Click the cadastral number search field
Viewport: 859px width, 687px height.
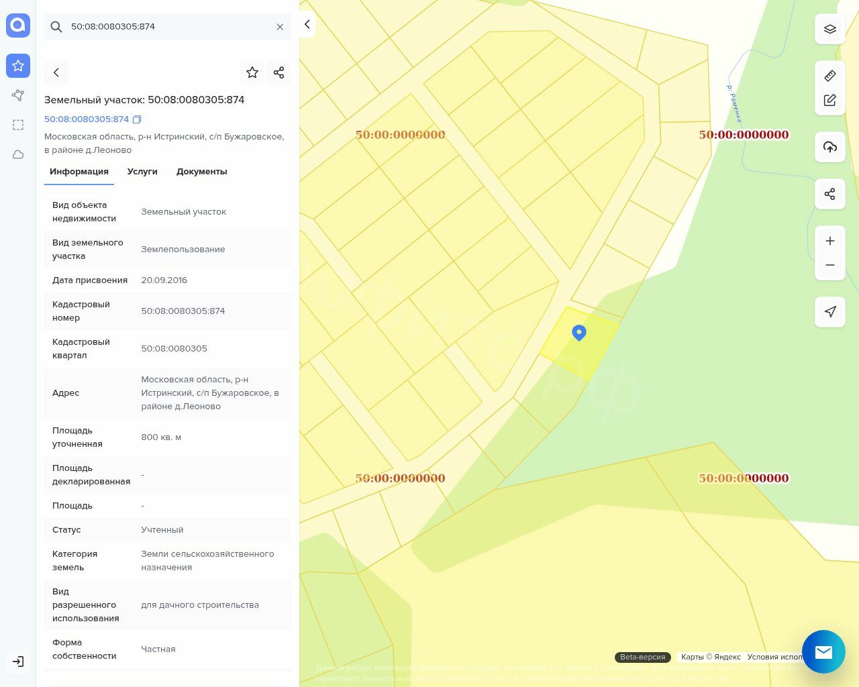[x=168, y=27]
